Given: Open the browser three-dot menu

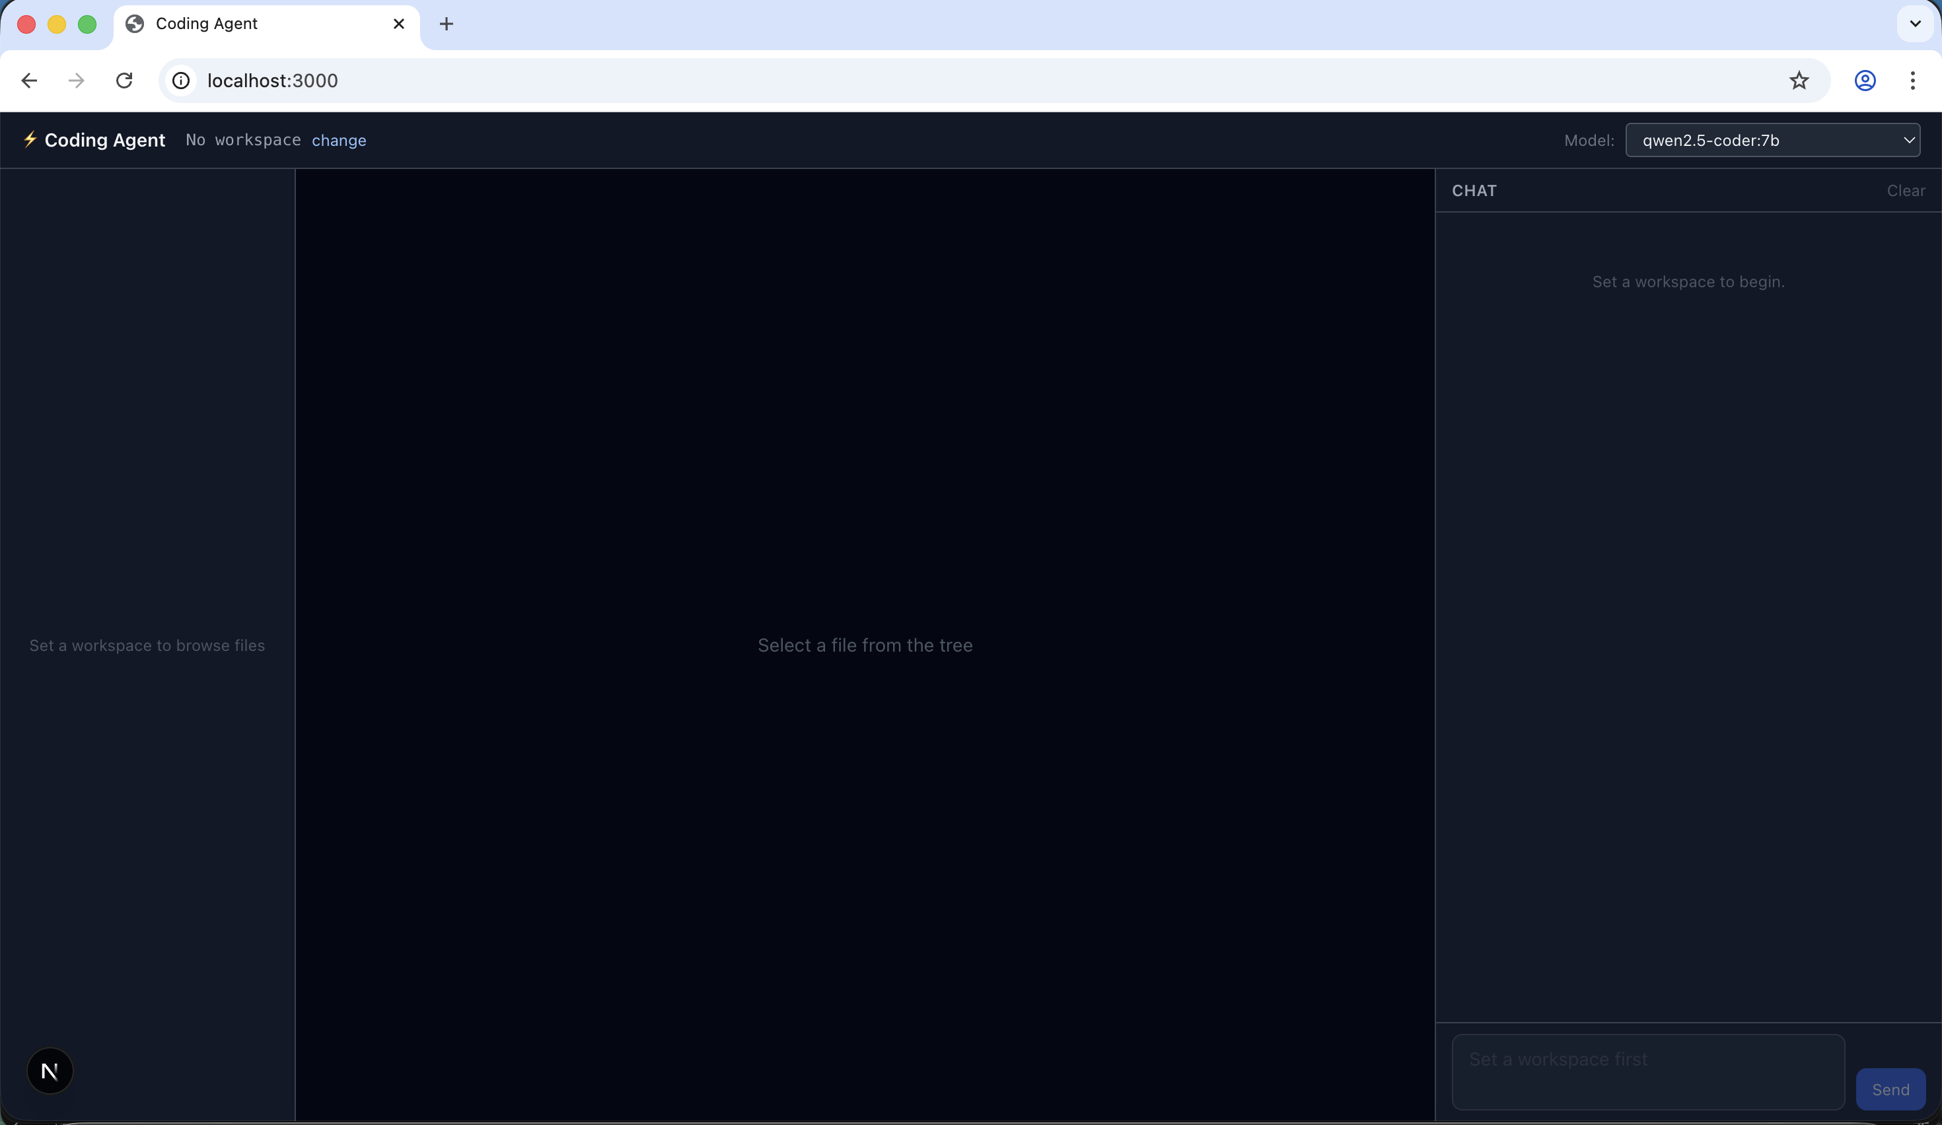Looking at the screenshot, I should click(1914, 80).
